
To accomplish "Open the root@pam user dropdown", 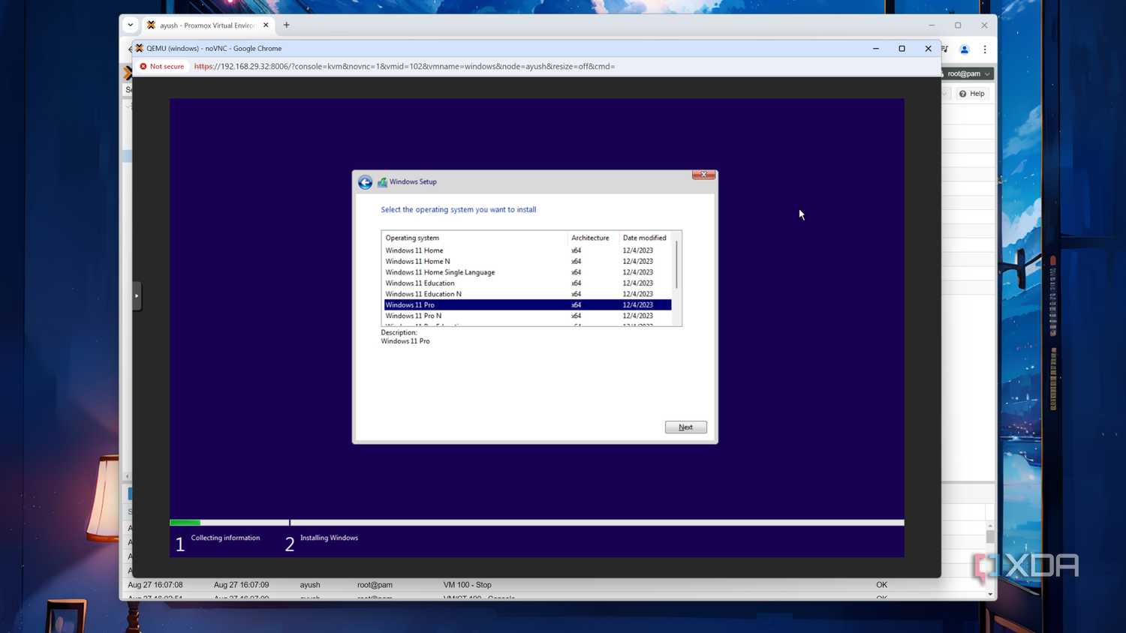I will [x=968, y=73].
